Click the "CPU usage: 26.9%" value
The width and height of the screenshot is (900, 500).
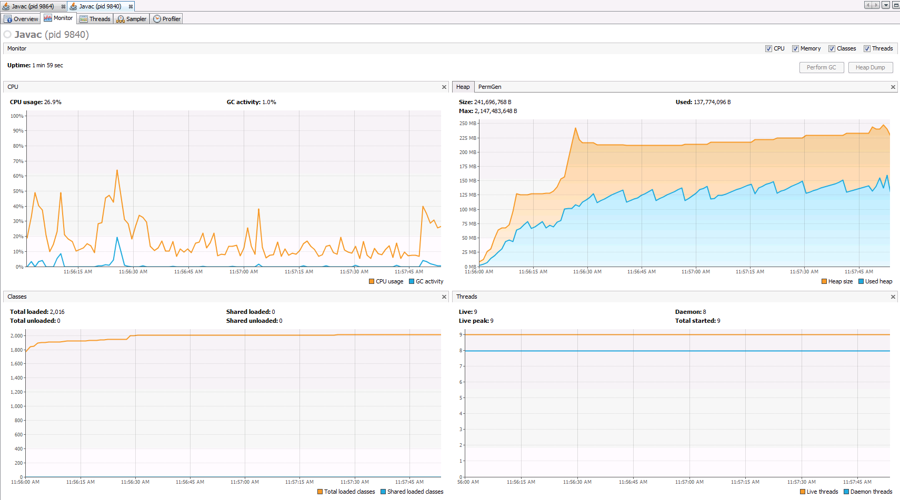[x=36, y=102]
